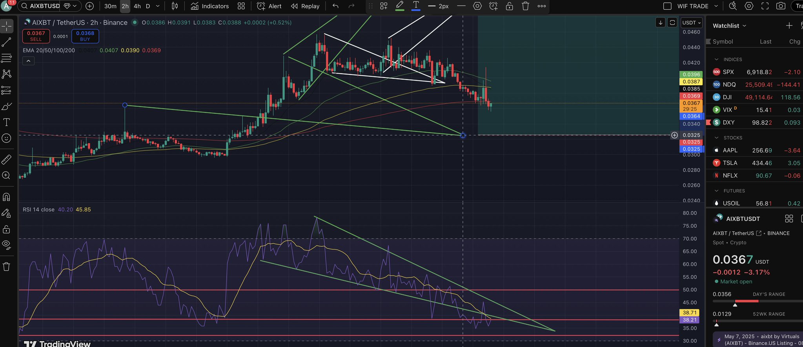Toggle lock all drawings in left toolbar
803x347 pixels.
(x=7, y=229)
